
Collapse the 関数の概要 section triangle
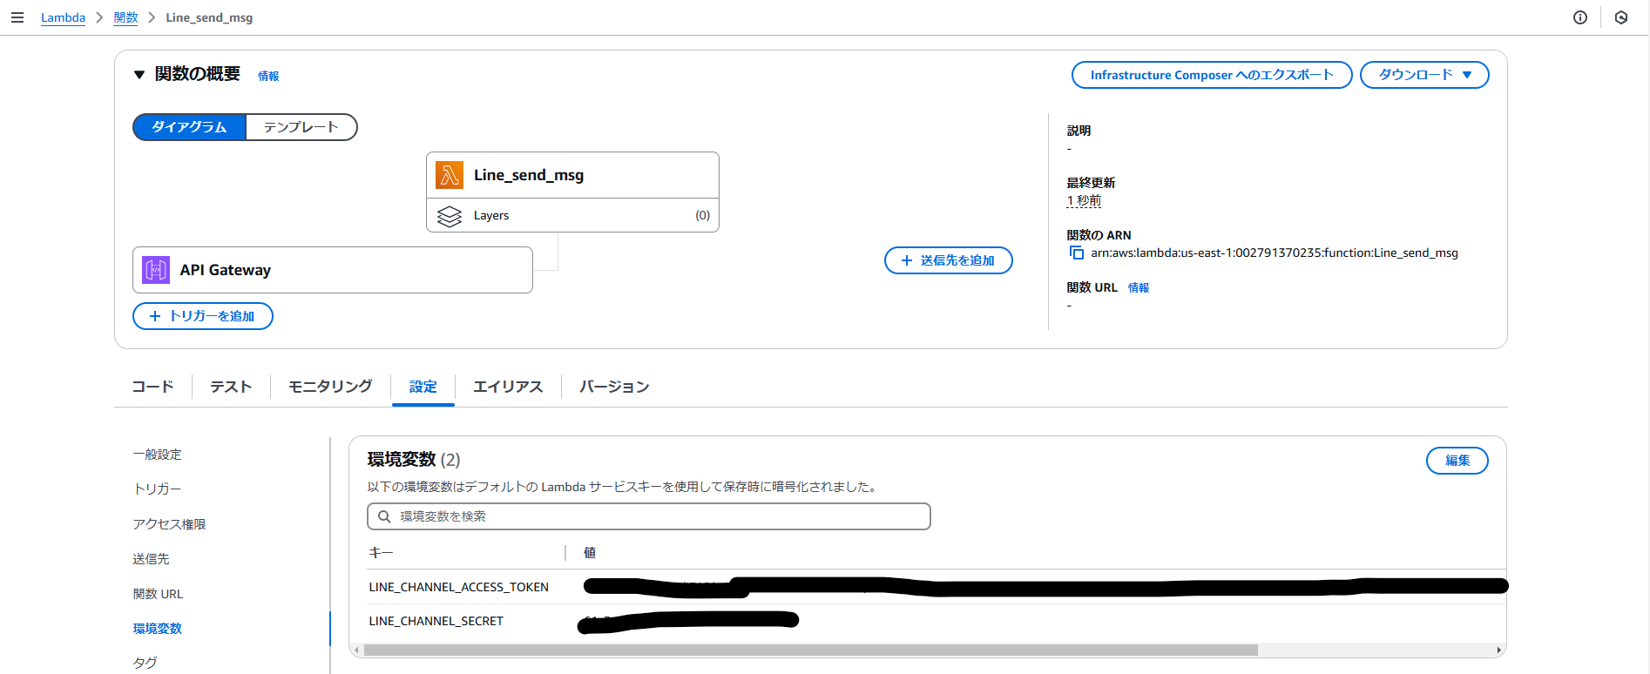139,75
